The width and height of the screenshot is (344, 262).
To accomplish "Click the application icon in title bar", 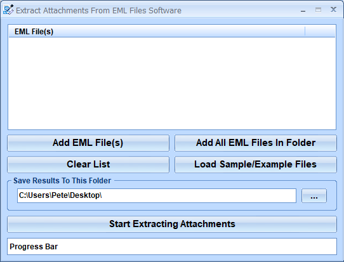I will click(x=8, y=10).
